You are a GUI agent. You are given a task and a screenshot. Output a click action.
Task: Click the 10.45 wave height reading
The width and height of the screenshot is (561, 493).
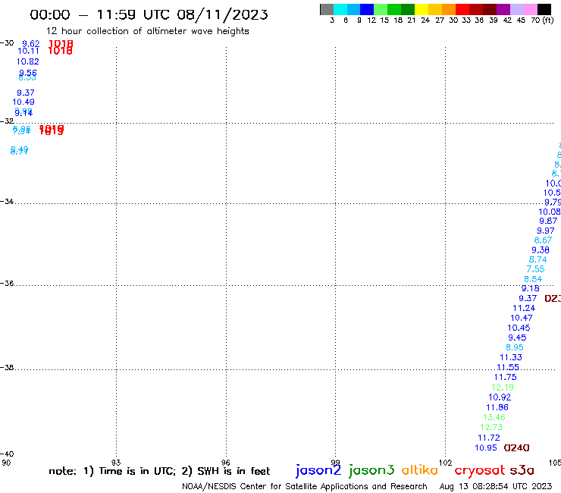click(519, 328)
